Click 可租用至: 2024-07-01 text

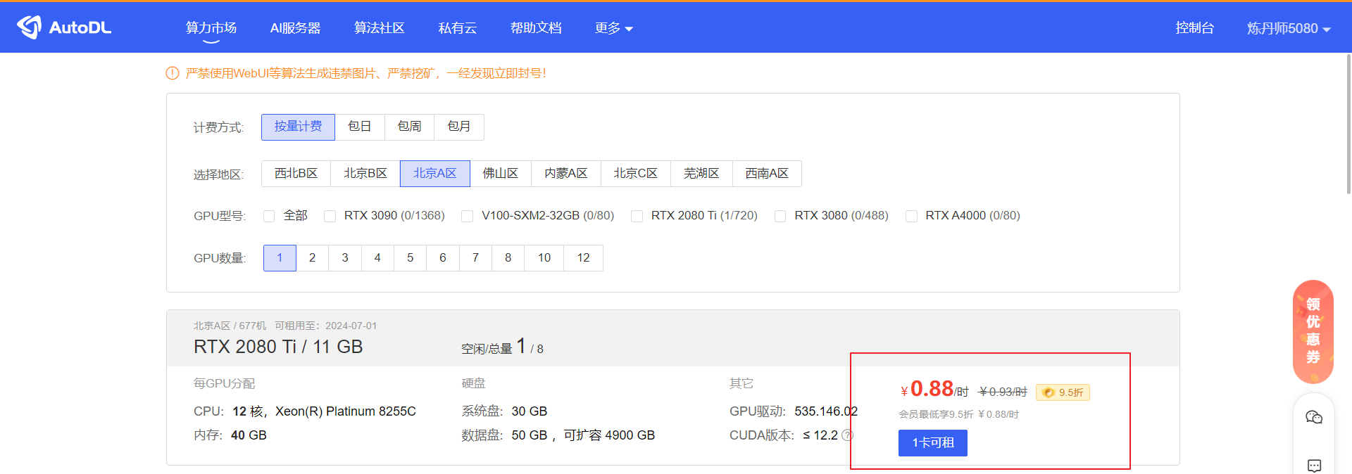click(x=326, y=326)
